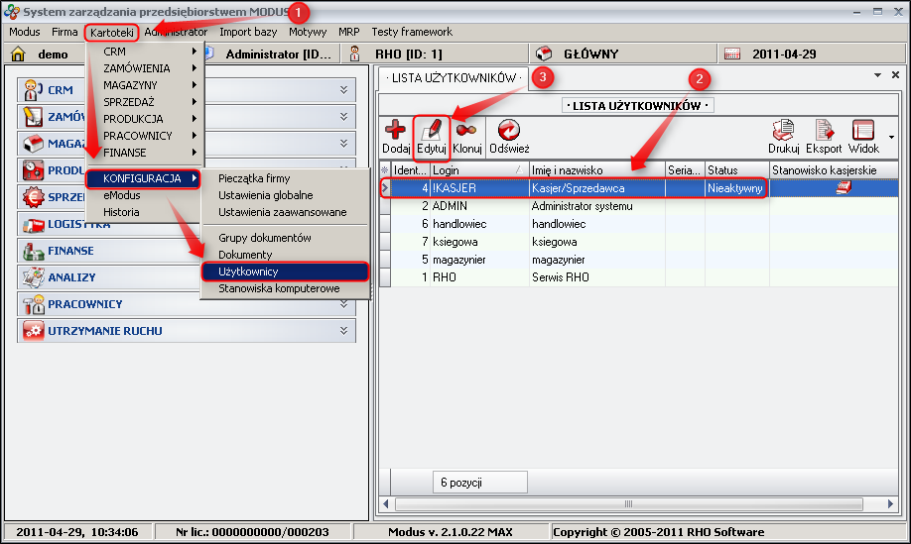Click the UTRZYMANIE RUCHU gear icon
Viewport: 911px width, 544px height.
(33, 331)
